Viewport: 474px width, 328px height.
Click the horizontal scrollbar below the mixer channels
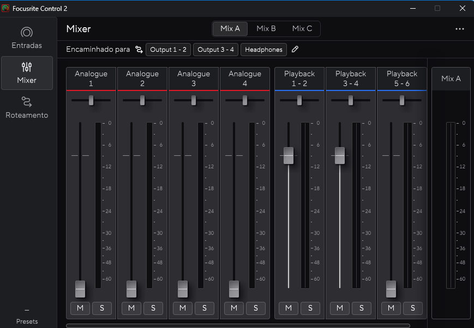tap(238, 326)
